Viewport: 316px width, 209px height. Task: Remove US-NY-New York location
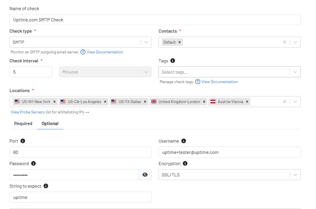coord(54,102)
